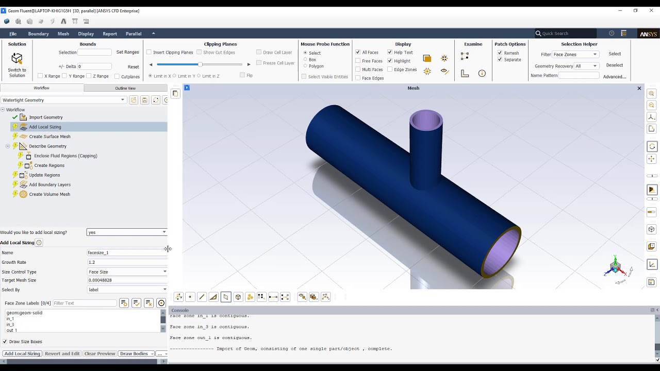Click the copy/duplicate icon left of viewport
The height and width of the screenshot is (371, 660).
(175, 93)
